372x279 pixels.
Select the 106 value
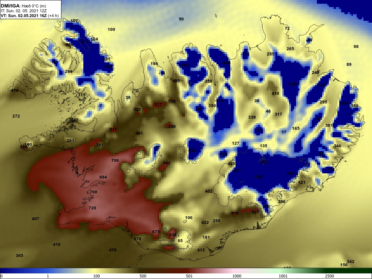point(189,218)
